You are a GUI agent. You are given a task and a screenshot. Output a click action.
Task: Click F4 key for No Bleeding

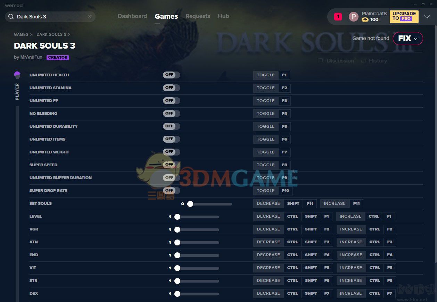pos(285,114)
